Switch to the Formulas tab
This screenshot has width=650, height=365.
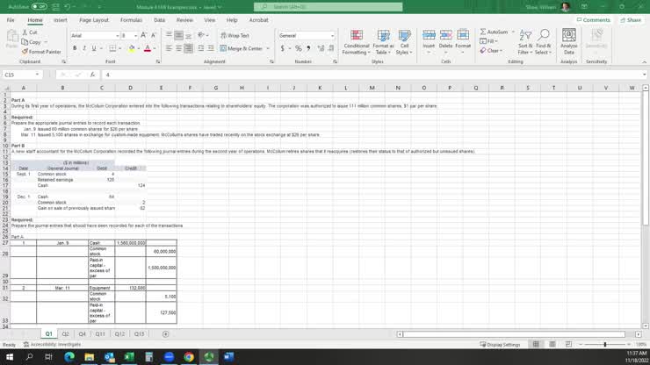[x=131, y=20]
